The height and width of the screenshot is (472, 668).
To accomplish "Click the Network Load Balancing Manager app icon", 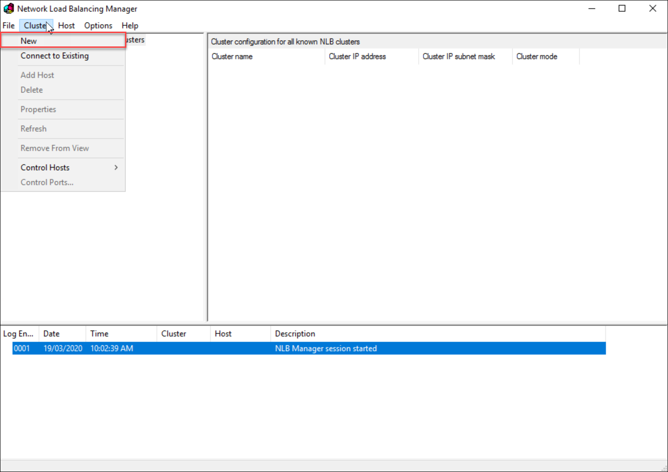I will (x=8, y=8).
